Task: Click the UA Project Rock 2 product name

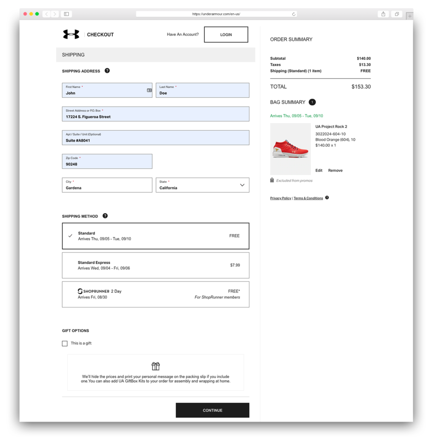Action: (x=331, y=126)
